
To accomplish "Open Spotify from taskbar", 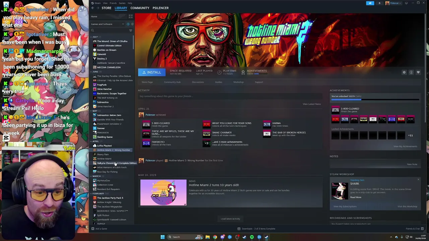I will click(252, 237).
